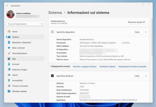Click the info icon beside Specifiche dispositivo

pyautogui.click(x=52, y=32)
